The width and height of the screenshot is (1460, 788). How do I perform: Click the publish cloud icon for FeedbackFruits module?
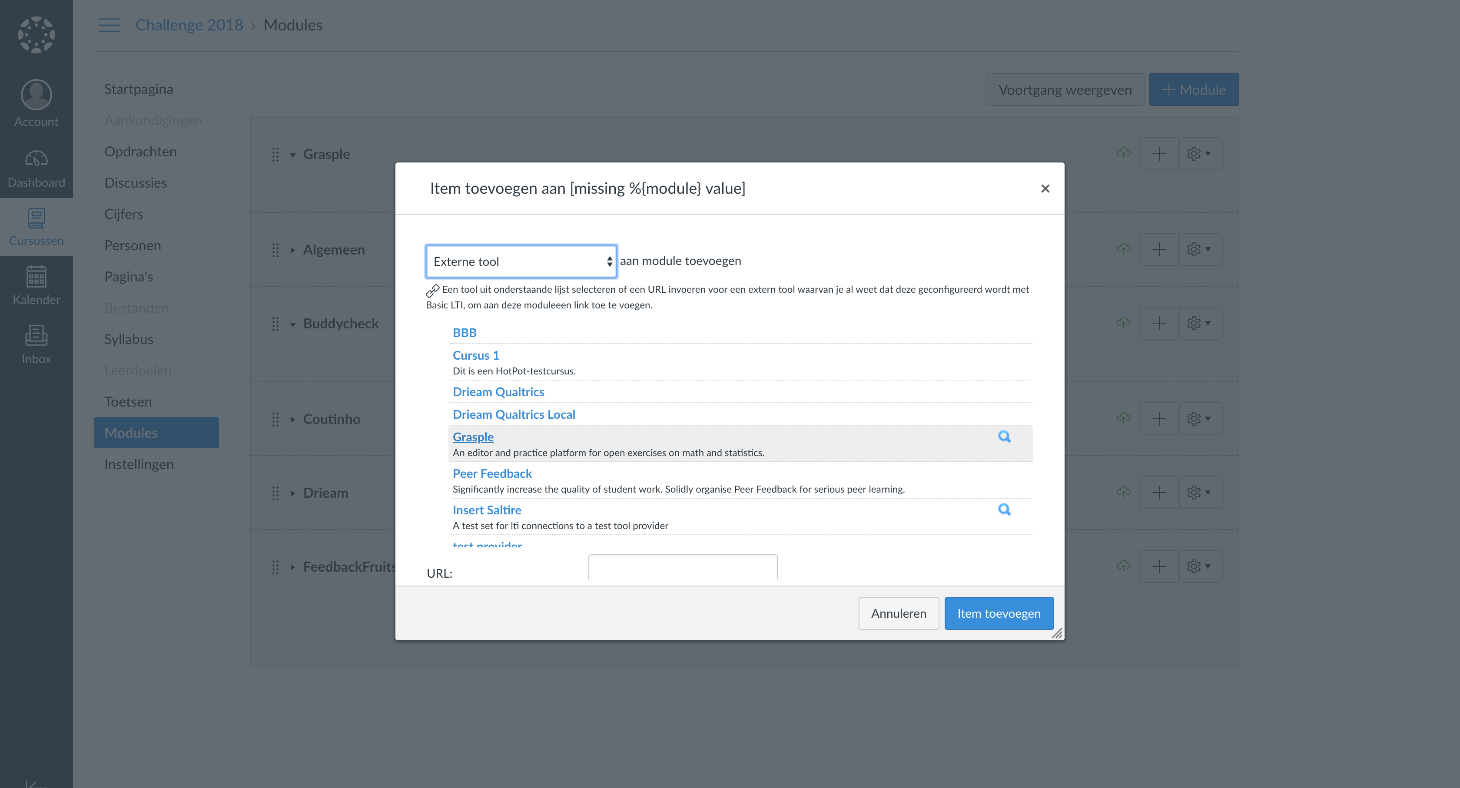pos(1123,565)
